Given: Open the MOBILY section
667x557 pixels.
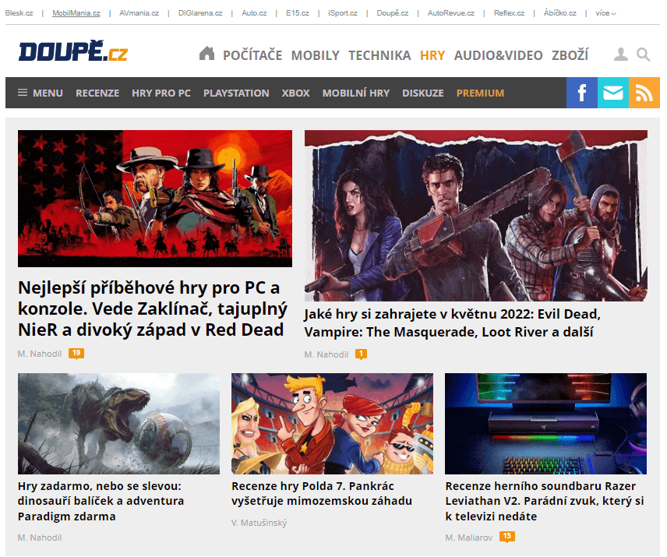Looking at the screenshot, I should (316, 55).
